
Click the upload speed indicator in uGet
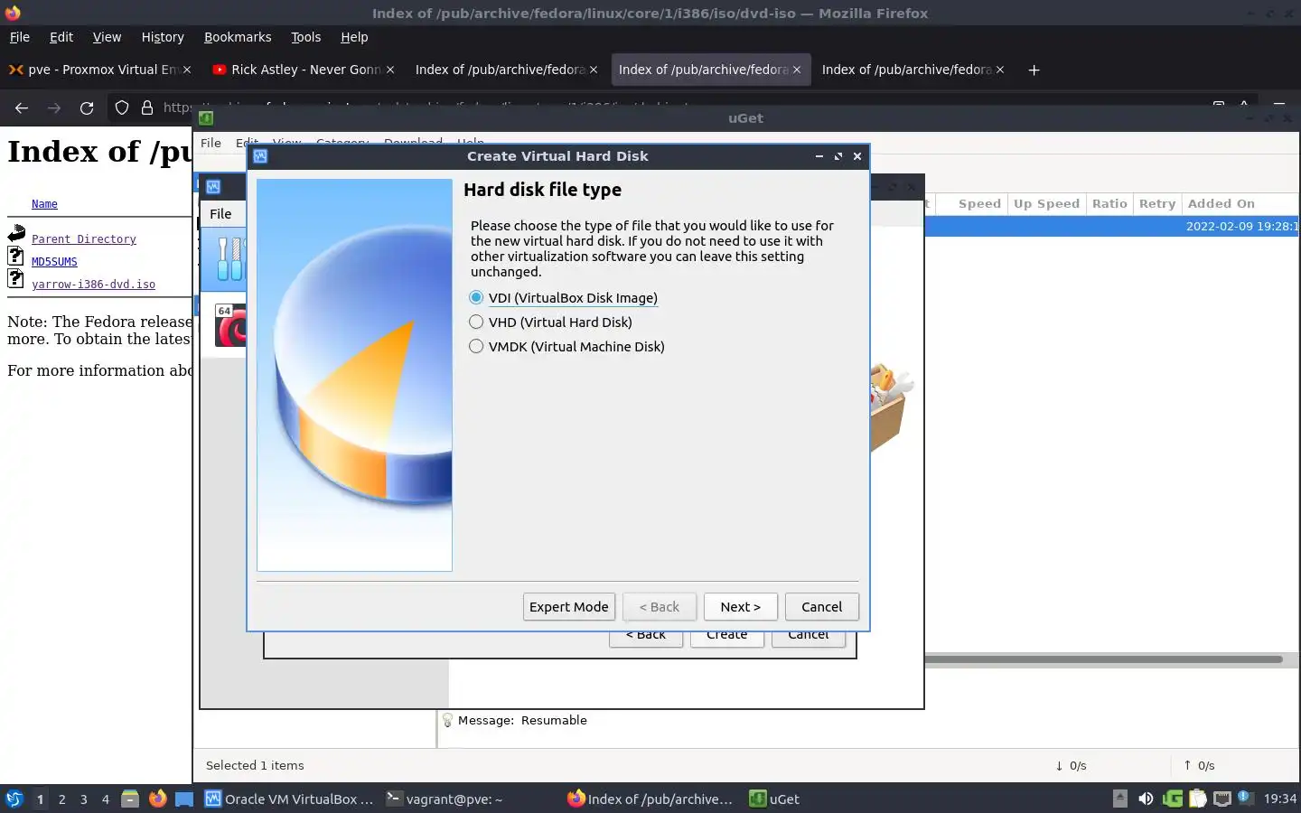(x=1199, y=765)
